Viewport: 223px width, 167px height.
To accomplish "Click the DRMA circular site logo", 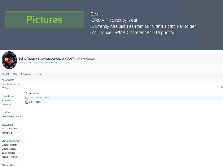I will tap(9, 60).
